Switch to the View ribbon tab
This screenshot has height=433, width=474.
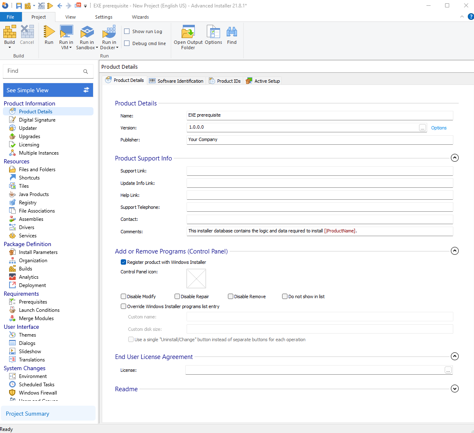pyautogui.click(x=70, y=17)
